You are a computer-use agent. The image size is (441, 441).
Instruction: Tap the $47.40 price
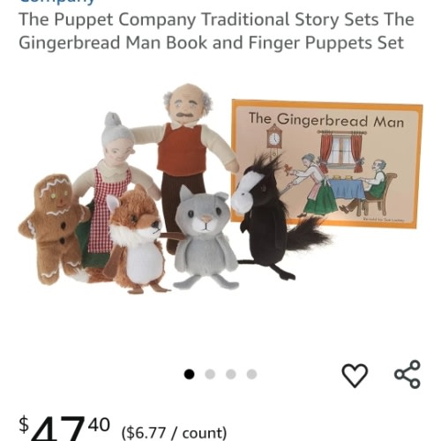coord(64,428)
